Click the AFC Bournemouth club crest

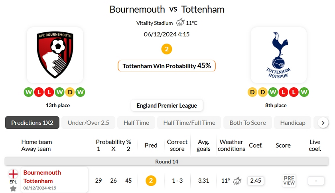click(55, 55)
